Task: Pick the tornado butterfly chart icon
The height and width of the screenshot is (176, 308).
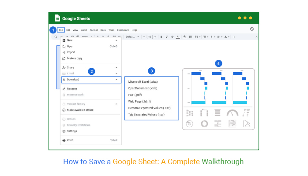Action: click(218, 124)
